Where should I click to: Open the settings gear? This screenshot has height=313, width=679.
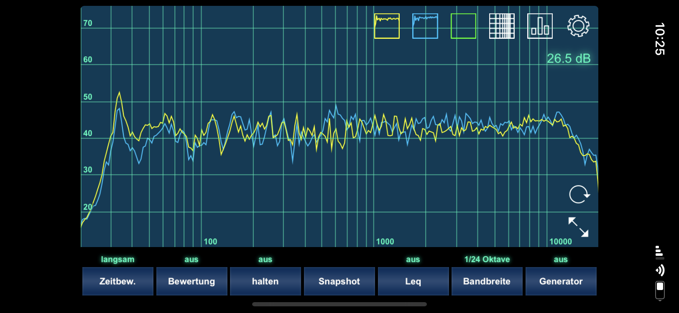[578, 26]
